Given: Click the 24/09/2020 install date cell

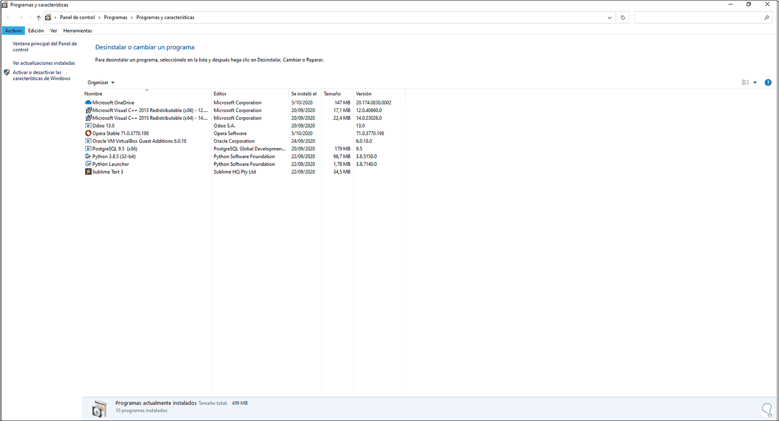Looking at the screenshot, I should pyautogui.click(x=303, y=141).
